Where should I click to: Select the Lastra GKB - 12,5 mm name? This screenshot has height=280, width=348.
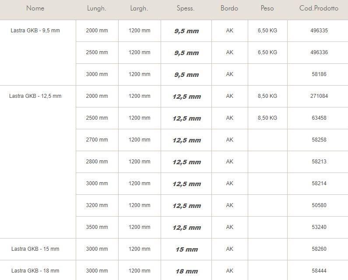pos(35,96)
